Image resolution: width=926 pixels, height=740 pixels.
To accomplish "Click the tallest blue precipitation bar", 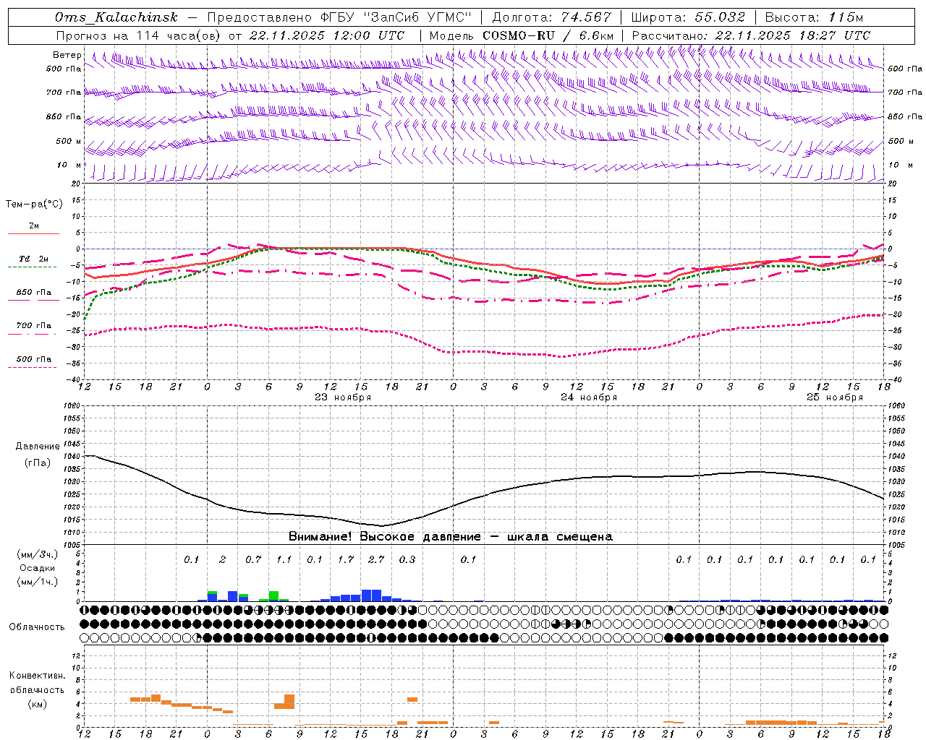I will click(371, 595).
